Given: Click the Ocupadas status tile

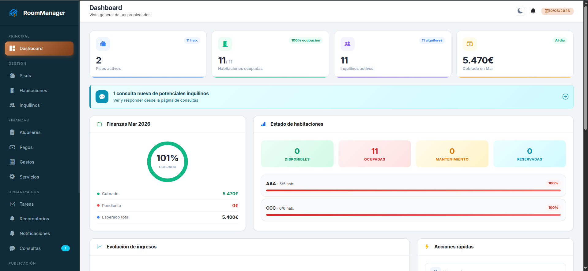Looking at the screenshot, I should (x=374, y=154).
